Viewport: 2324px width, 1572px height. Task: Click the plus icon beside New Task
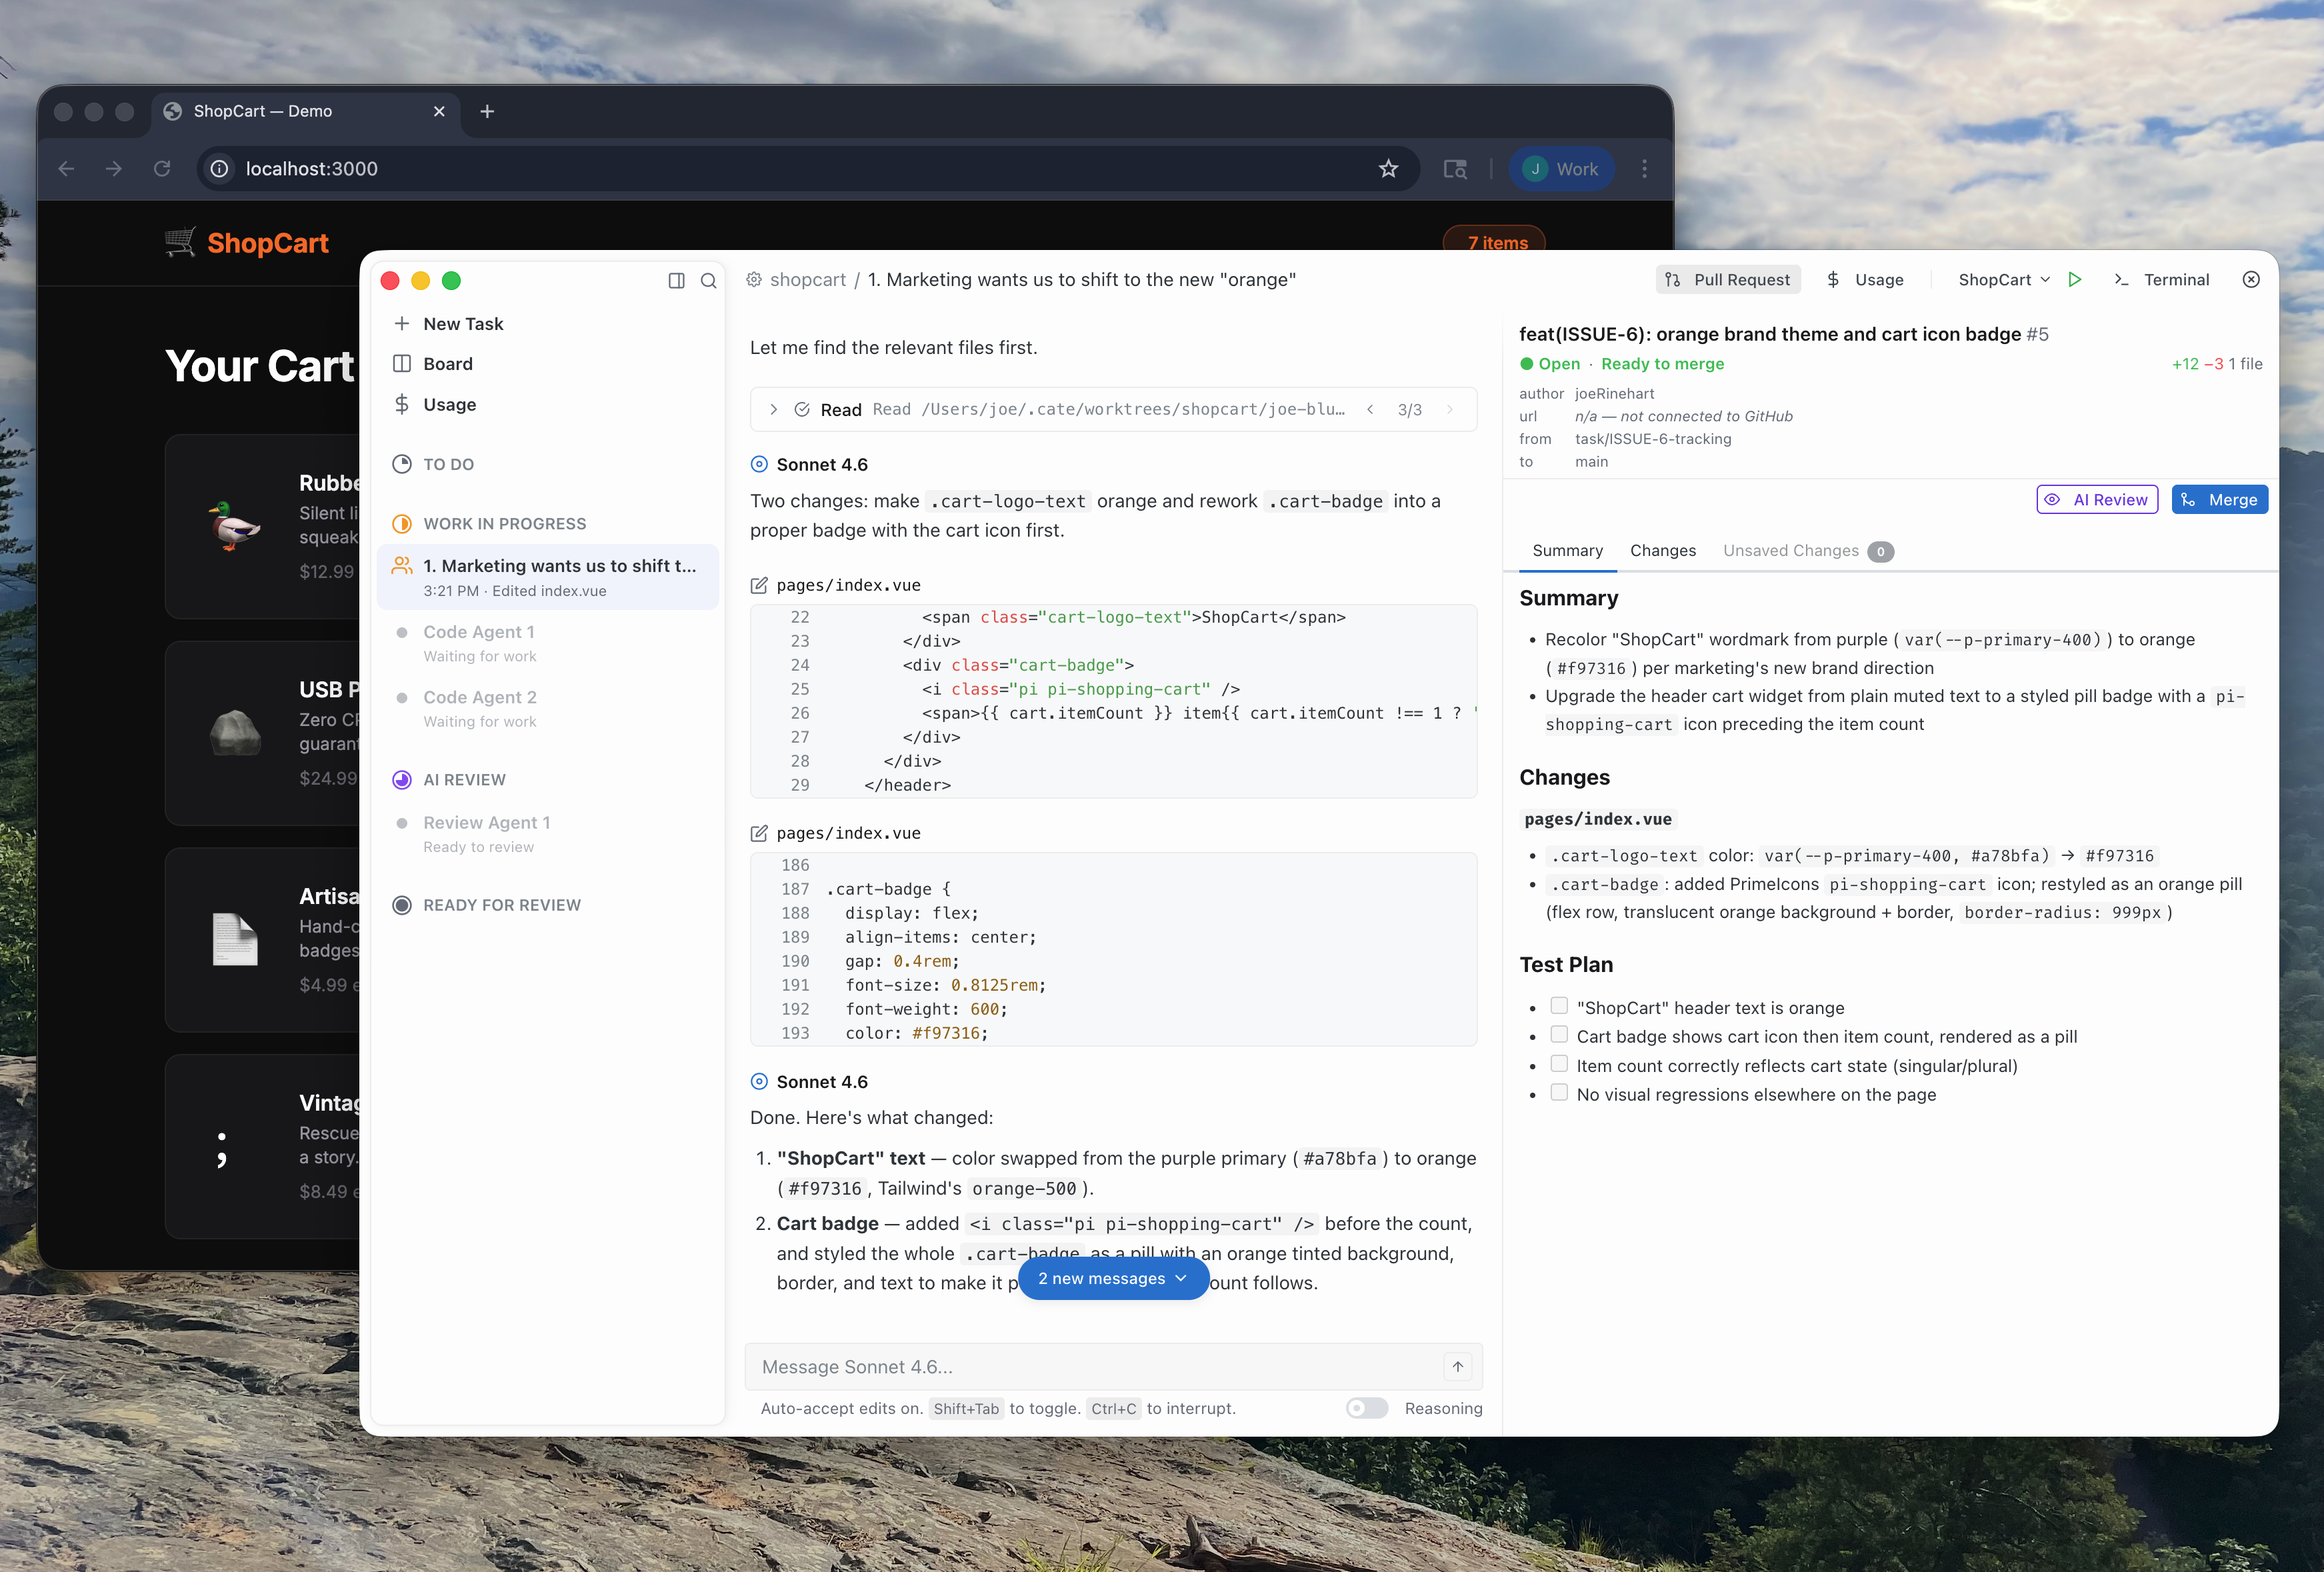[x=402, y=324]
